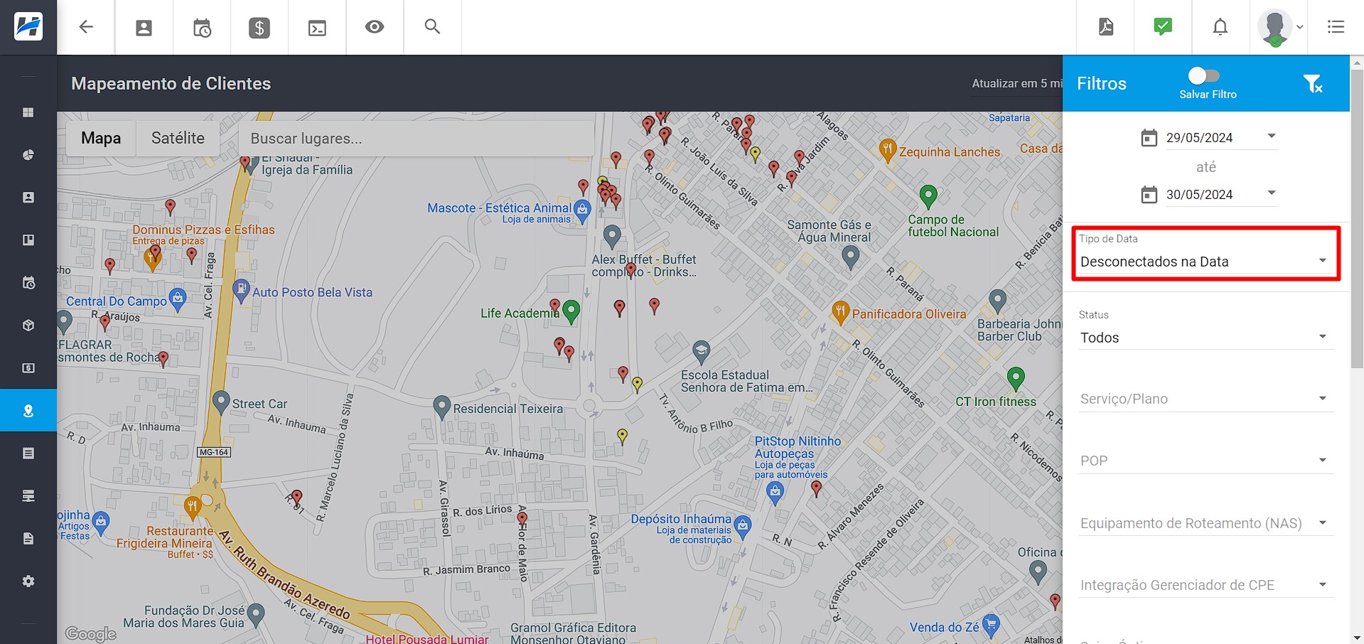The height and width of the screenshot is (644, 1364).
Task: Open the calendar clock sidebar icon
Action: [x=28, y=283]
